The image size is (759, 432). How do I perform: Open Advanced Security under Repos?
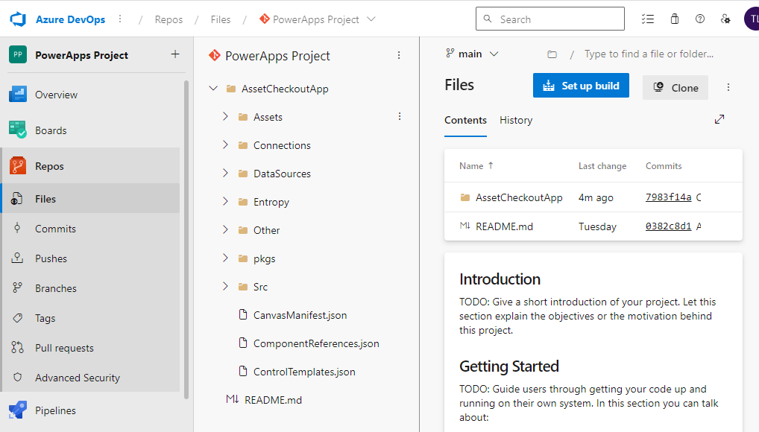pyautogui.click(x=91, y=378)
